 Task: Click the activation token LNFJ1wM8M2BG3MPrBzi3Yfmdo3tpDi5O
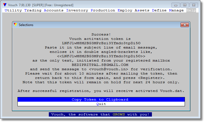[101, 43]
